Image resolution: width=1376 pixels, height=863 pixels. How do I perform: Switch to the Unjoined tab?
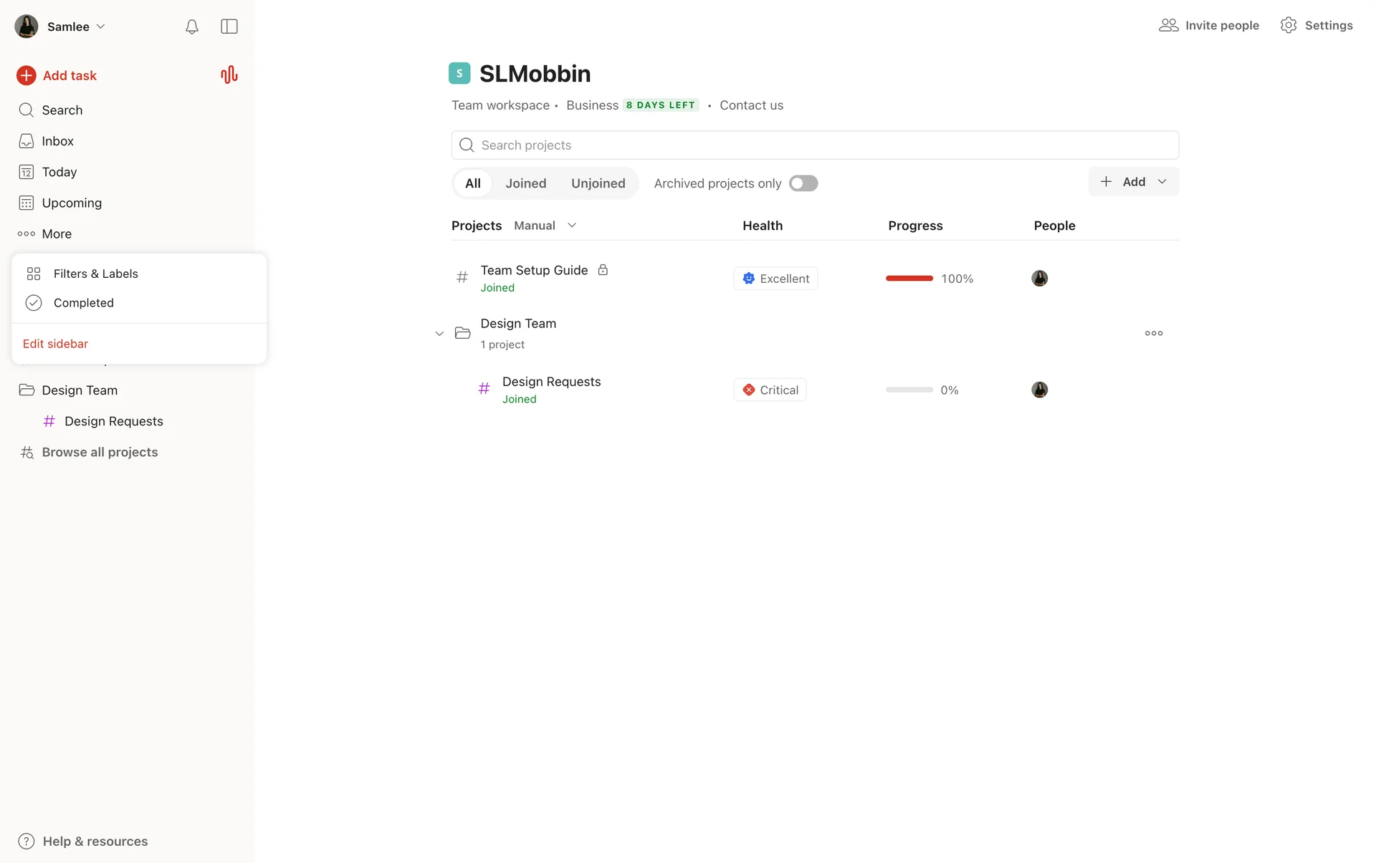[x=598, y=183]
